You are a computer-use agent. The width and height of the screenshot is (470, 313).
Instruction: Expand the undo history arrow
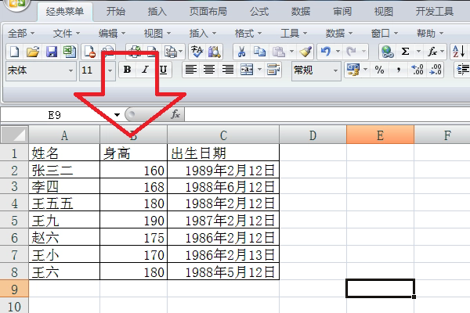pos(338,52)
